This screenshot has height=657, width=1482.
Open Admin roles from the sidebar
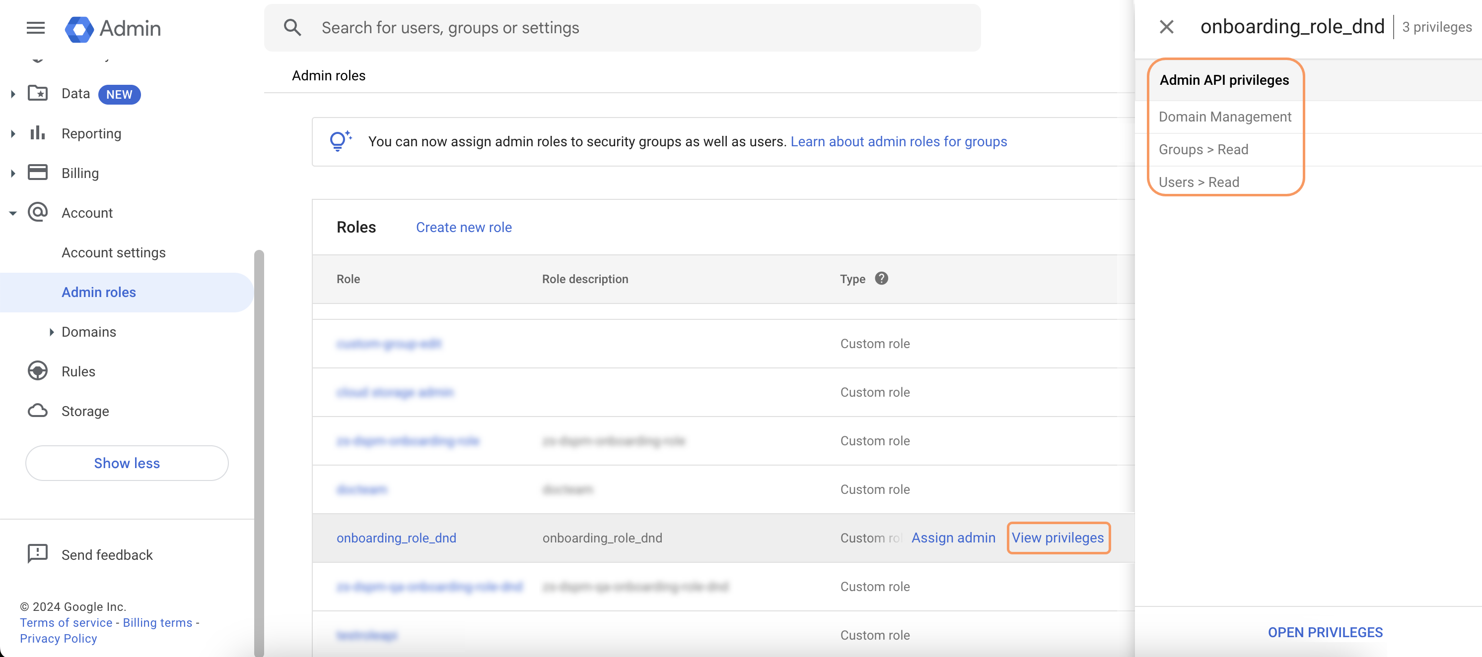click(x=98, y=292)
